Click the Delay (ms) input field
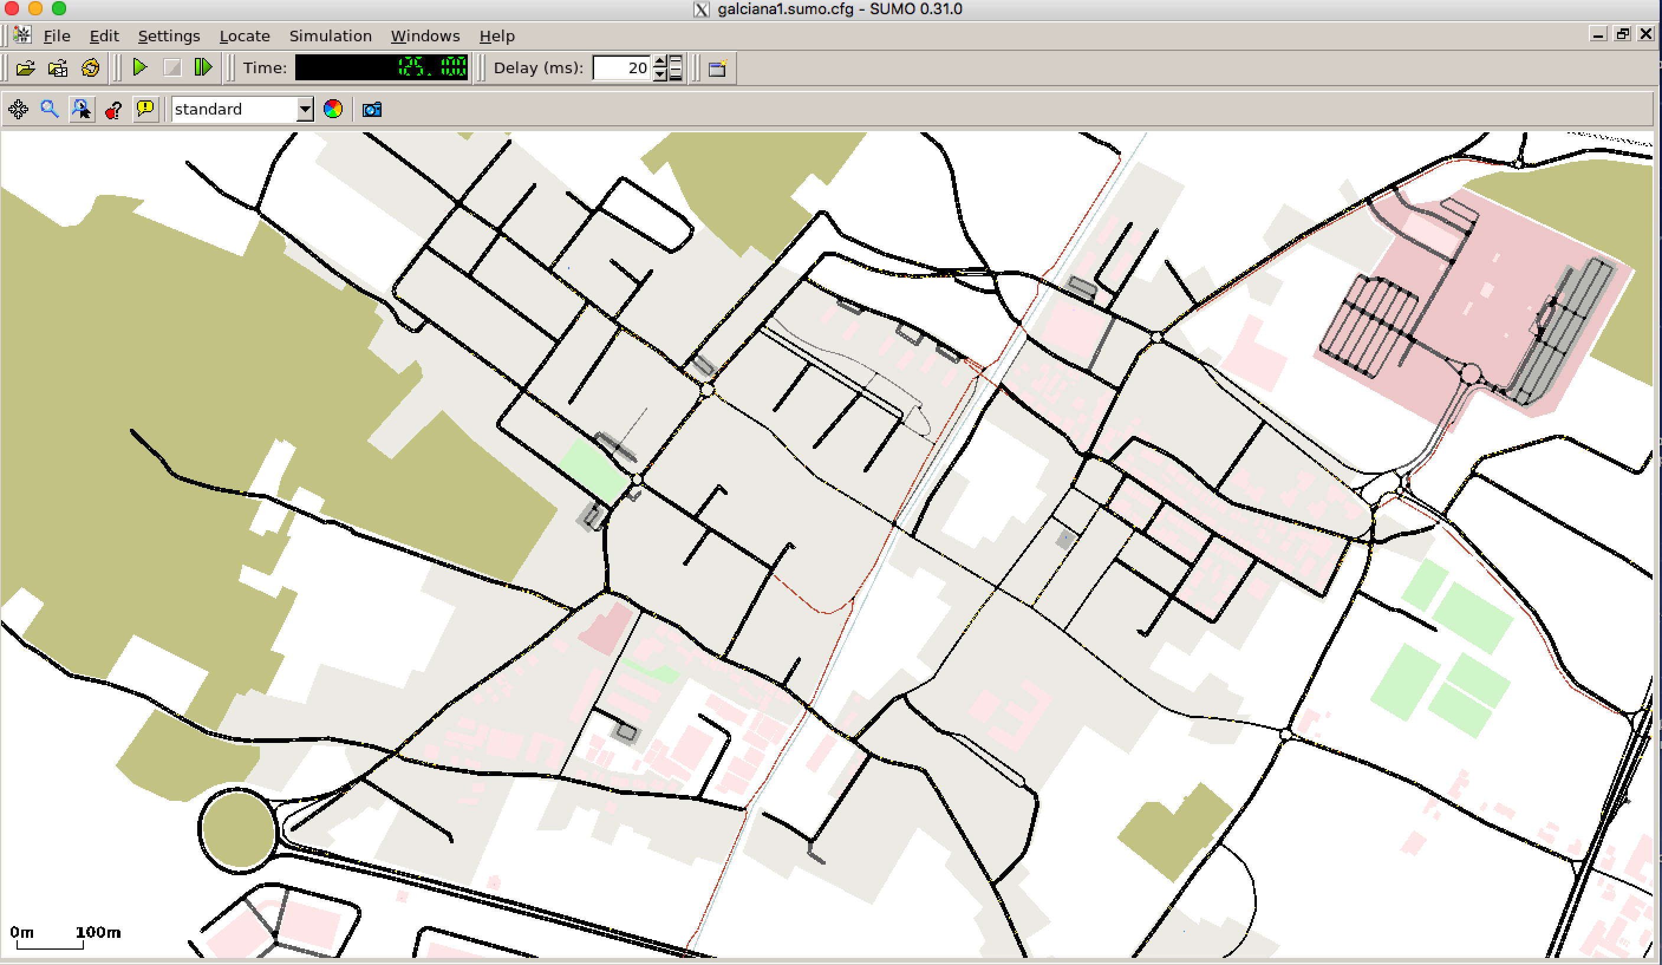 [621, 68]
